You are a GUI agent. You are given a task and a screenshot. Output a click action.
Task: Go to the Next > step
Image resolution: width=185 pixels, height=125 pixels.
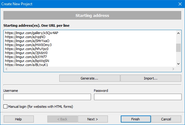pos(93,119)
